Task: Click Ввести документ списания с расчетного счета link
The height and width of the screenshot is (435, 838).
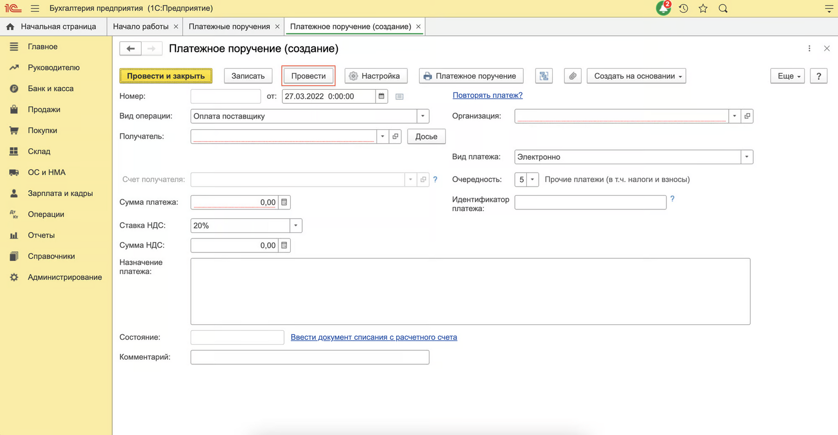Action: [x=374, y=337]
